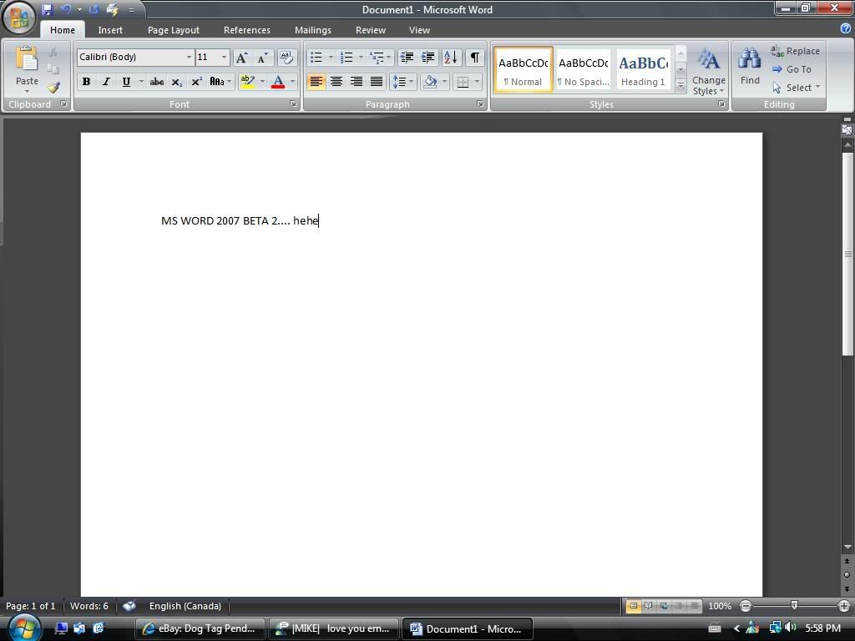Screen dimensions: 855x641
Task: Toggle Underline formatting
Action: click(x=127, y=82)
